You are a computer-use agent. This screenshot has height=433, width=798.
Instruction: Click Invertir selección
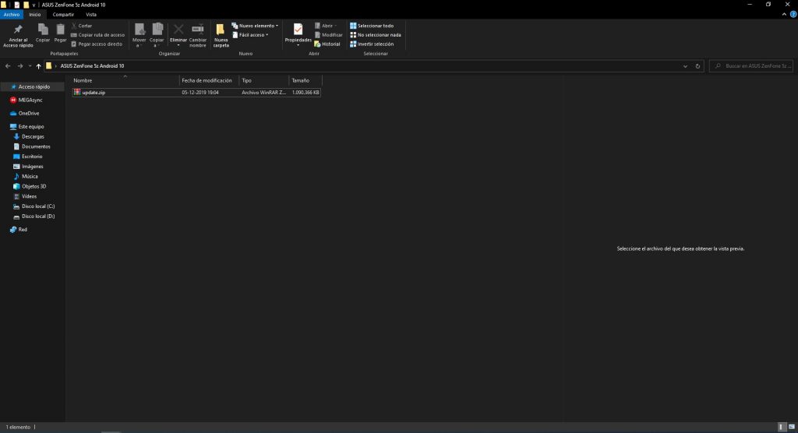click(372, 44)
